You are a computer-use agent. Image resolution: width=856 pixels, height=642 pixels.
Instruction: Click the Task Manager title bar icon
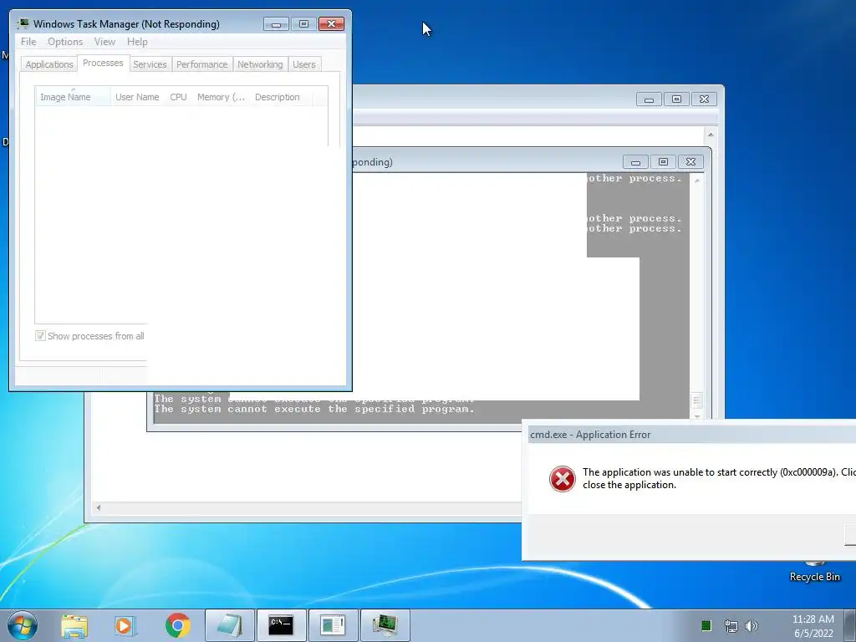point(23,23)
